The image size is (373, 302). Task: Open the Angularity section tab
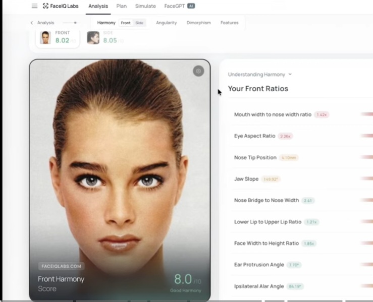tap(166, 23)
